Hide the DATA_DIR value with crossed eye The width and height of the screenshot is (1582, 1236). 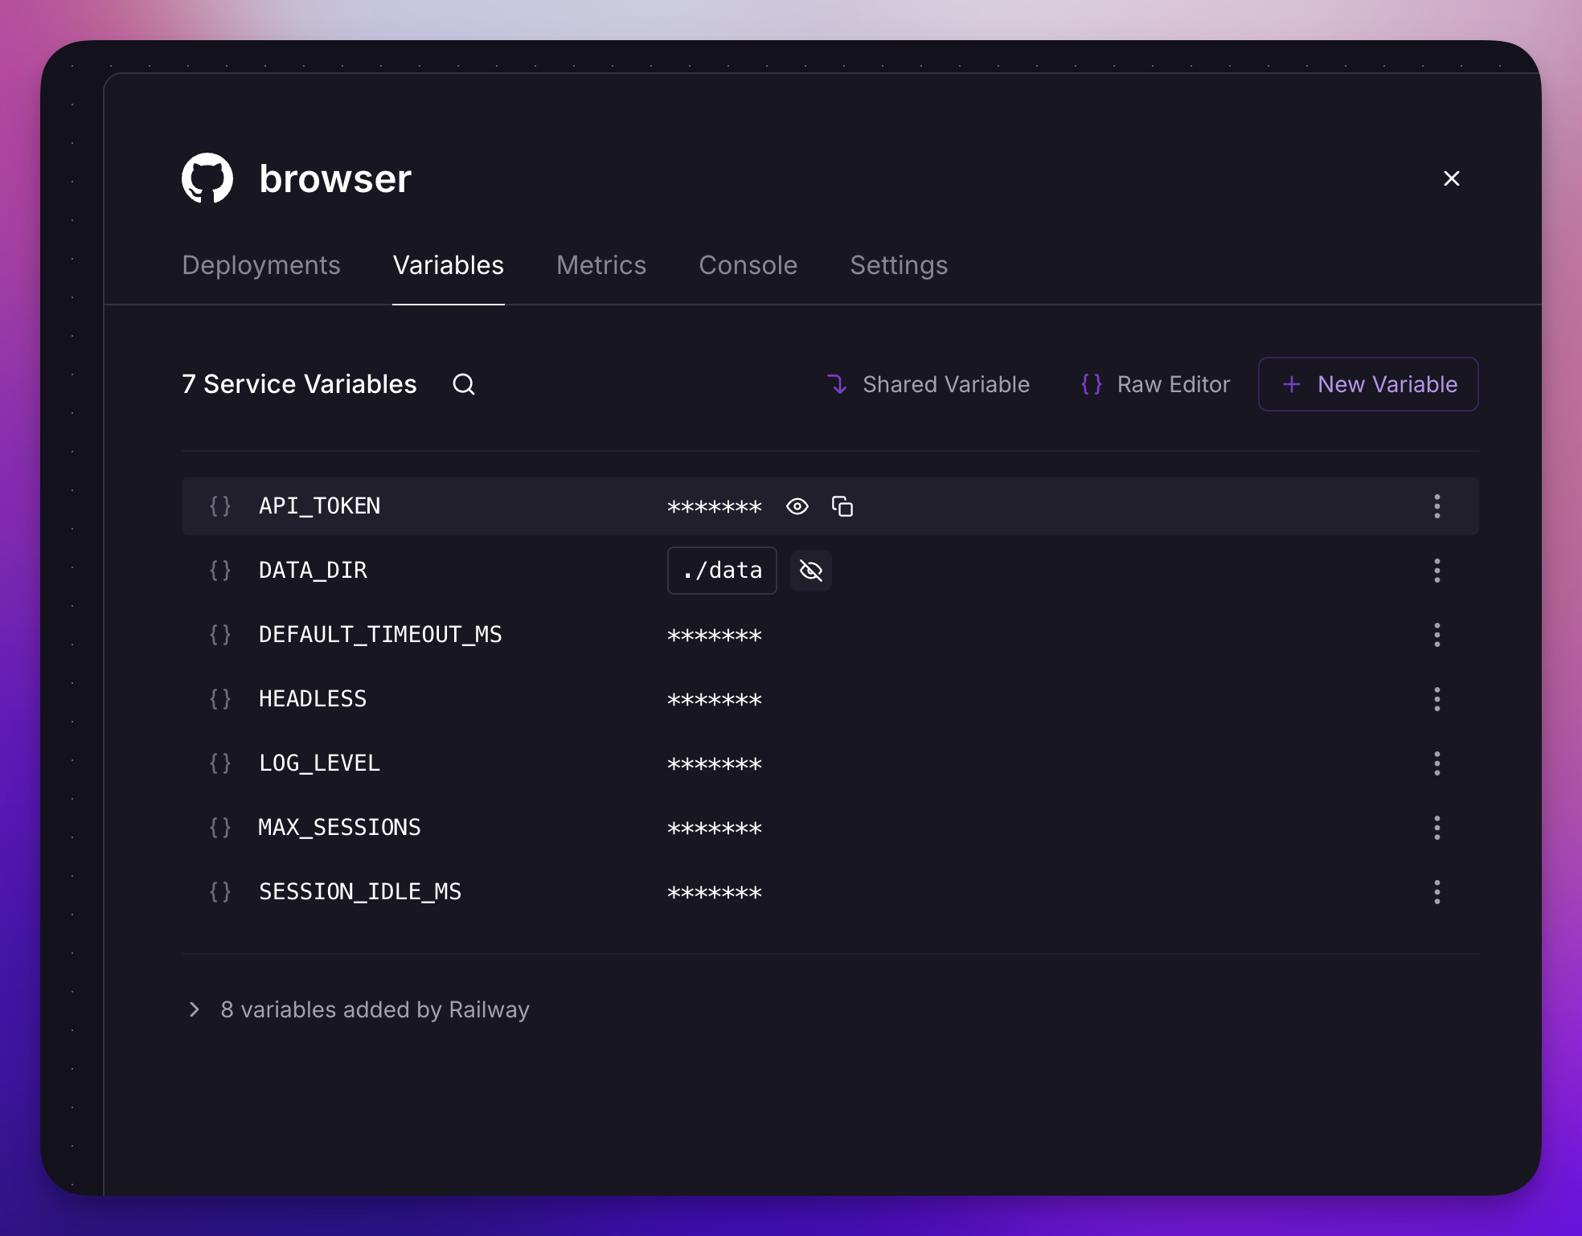[x=811, y=571]
